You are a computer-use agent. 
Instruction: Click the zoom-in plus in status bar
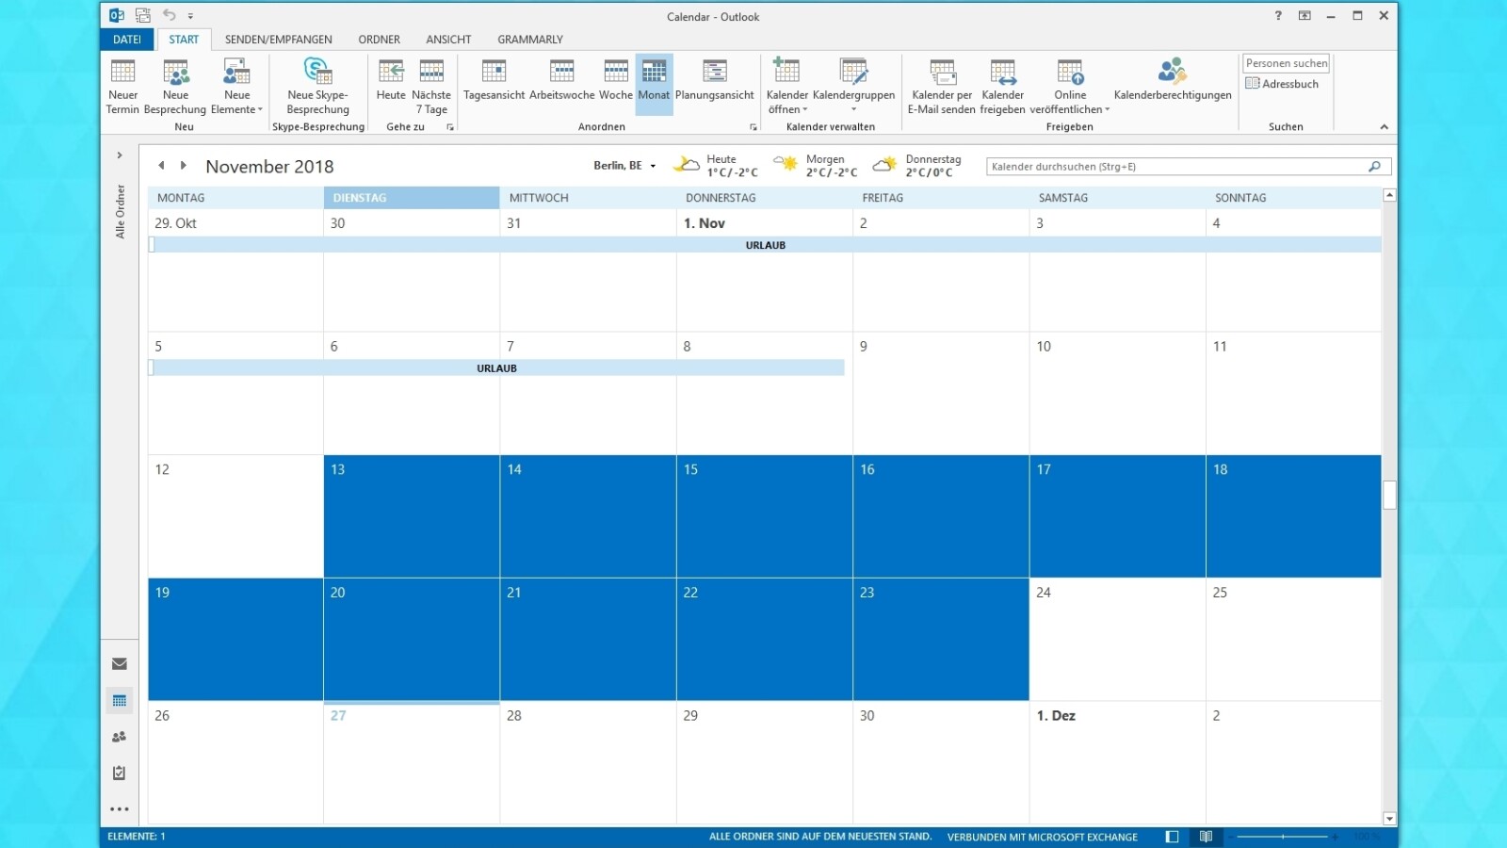point(1336,837)
